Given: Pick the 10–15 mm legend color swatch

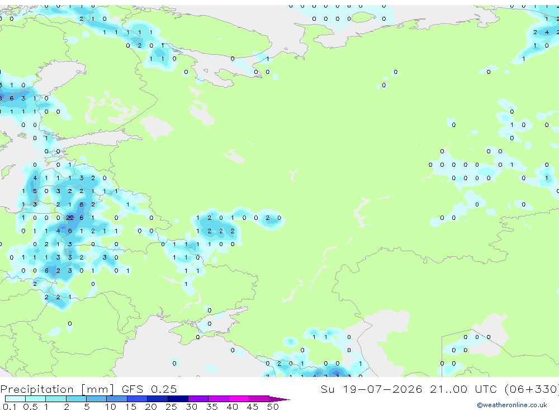Looking at the screenshot, I should [x=117, y=399].
